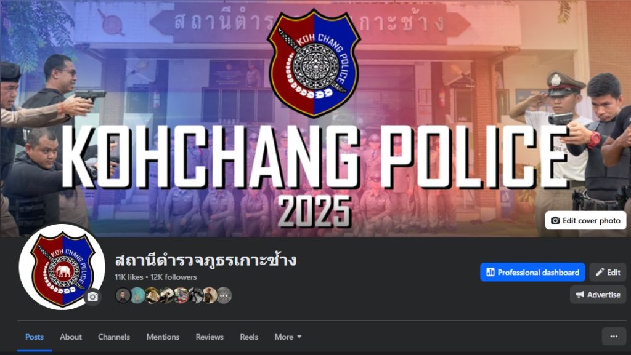Screen dimensions: 631x355
Task: Open the three-dots page options menu
Action: click(614, 337)
